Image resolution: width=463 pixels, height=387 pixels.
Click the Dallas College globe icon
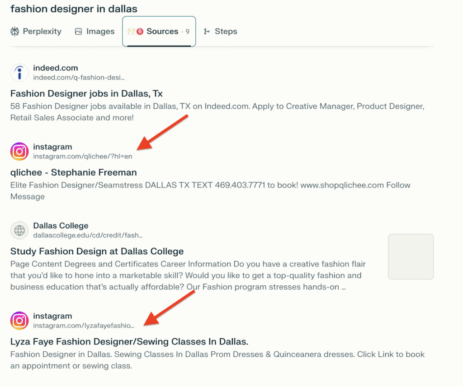(x=19, y=231)
